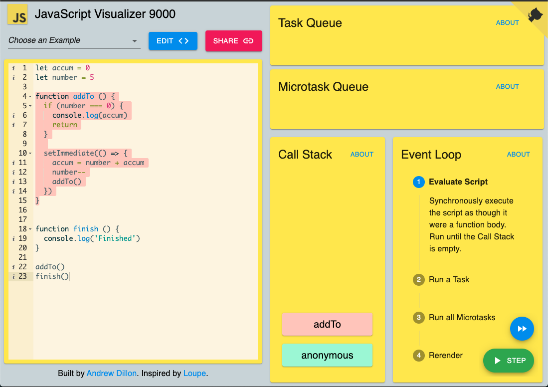
Task: Click the info marker beside line 11
Action: tap(13, 163)
